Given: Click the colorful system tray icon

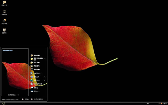Looking at the screenshot, I should pyautogui.click(x=162, y=103).
